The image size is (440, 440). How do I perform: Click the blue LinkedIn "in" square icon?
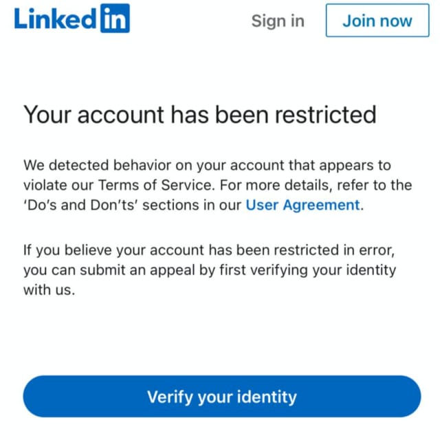point(114,19)
